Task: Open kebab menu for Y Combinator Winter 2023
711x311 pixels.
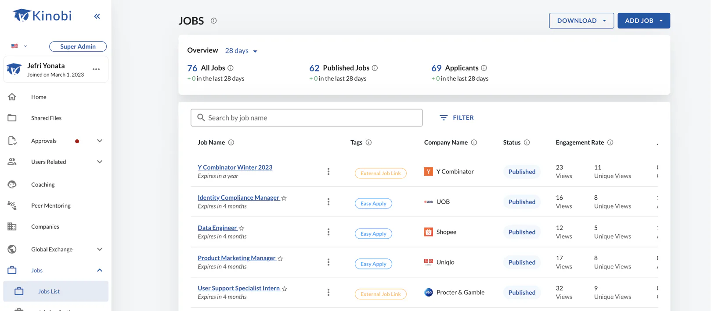Action: coord(328,172)
